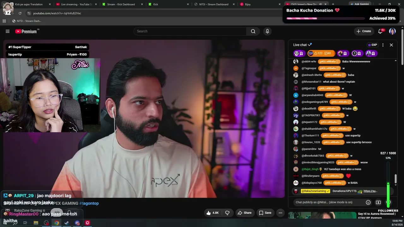
Task: Click username @parambtw in chat
Action: pos(309,149)
